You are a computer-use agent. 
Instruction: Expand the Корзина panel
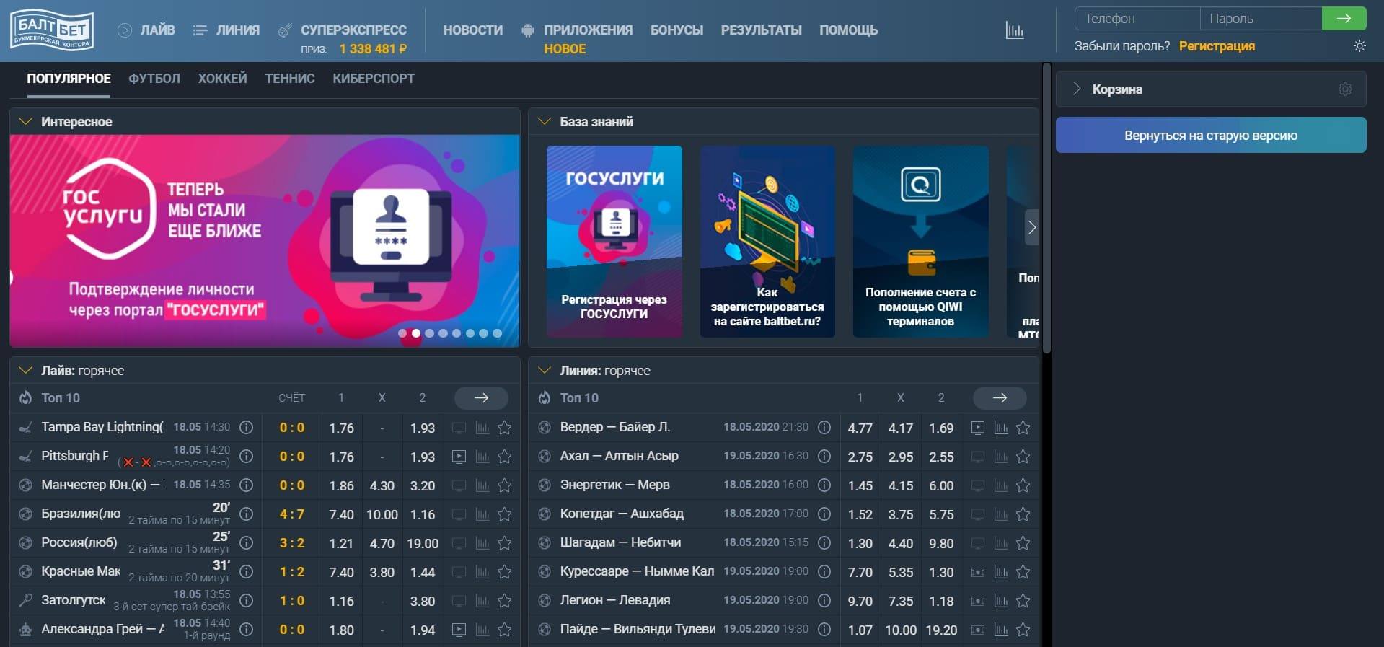click(1077, 89)
